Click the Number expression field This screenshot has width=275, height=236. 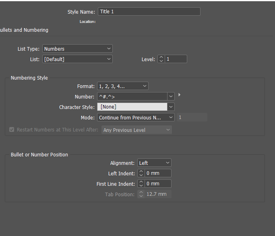coord(132,96)
